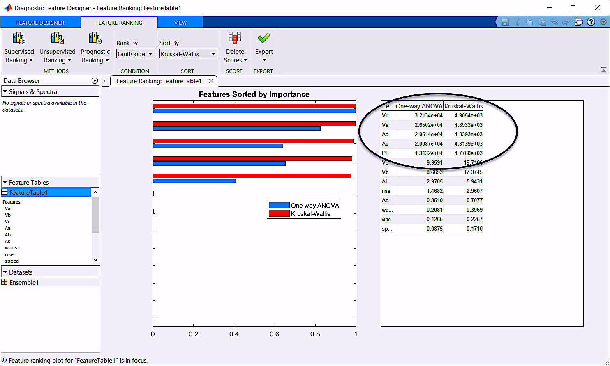610x366 pixels.
Task: Click the Vu row in score table
Action: tap(432, 115)
